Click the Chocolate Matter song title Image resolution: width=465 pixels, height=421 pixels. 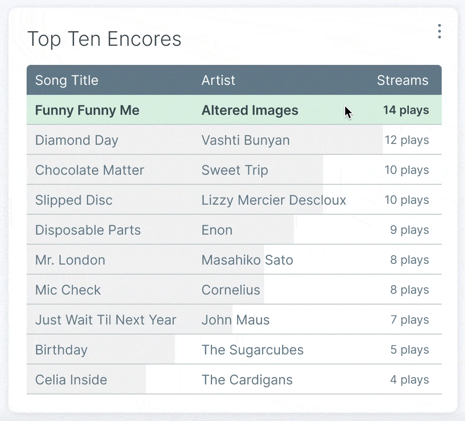pos(89,170)
